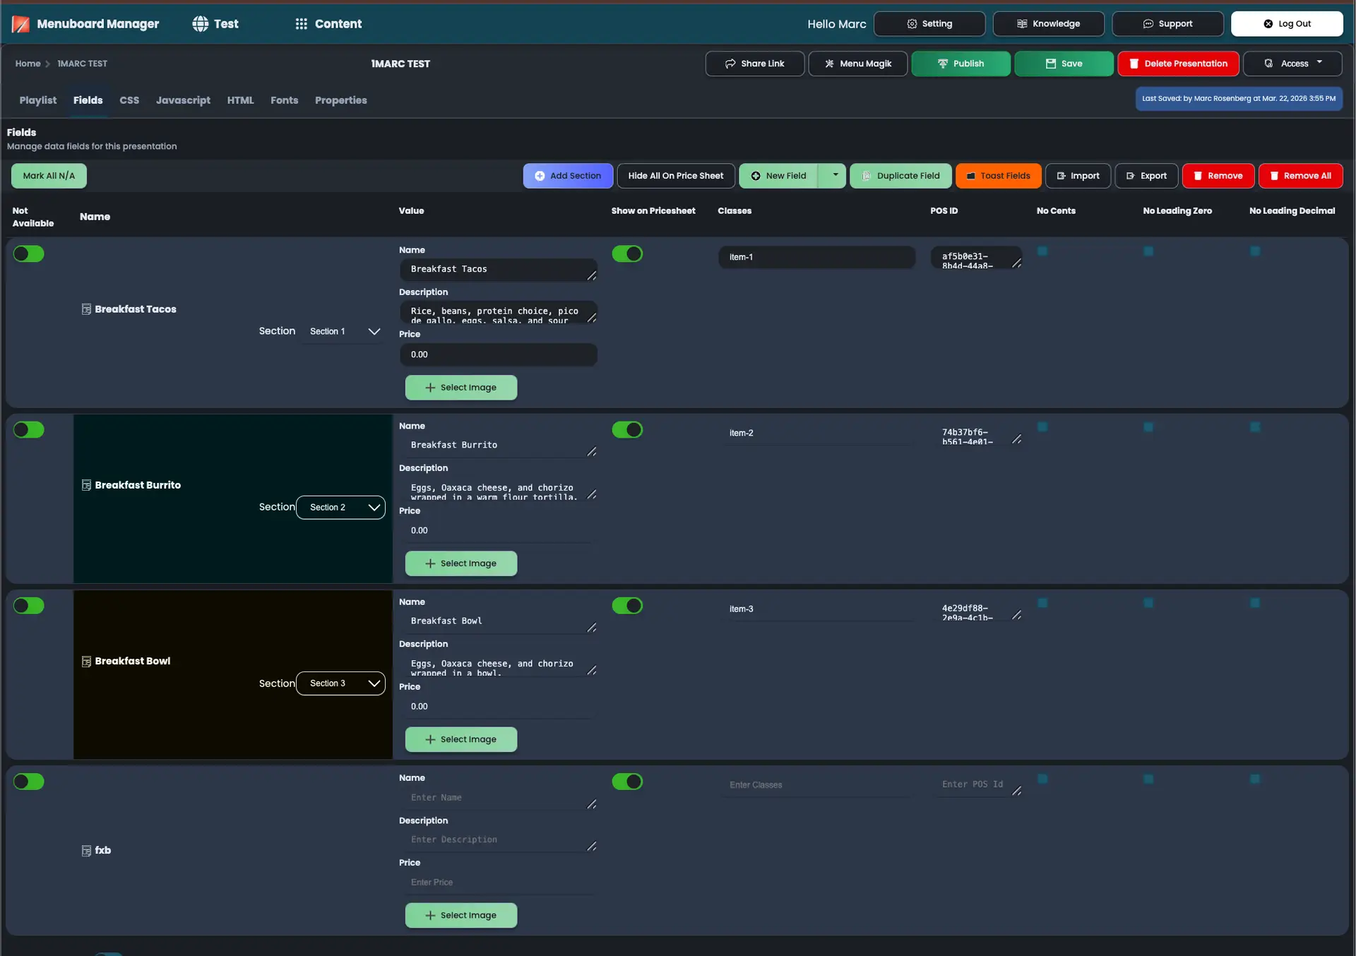Open the New Field dropdown arrow
The height and width of the screenshot is (956, 1356).
834,176
